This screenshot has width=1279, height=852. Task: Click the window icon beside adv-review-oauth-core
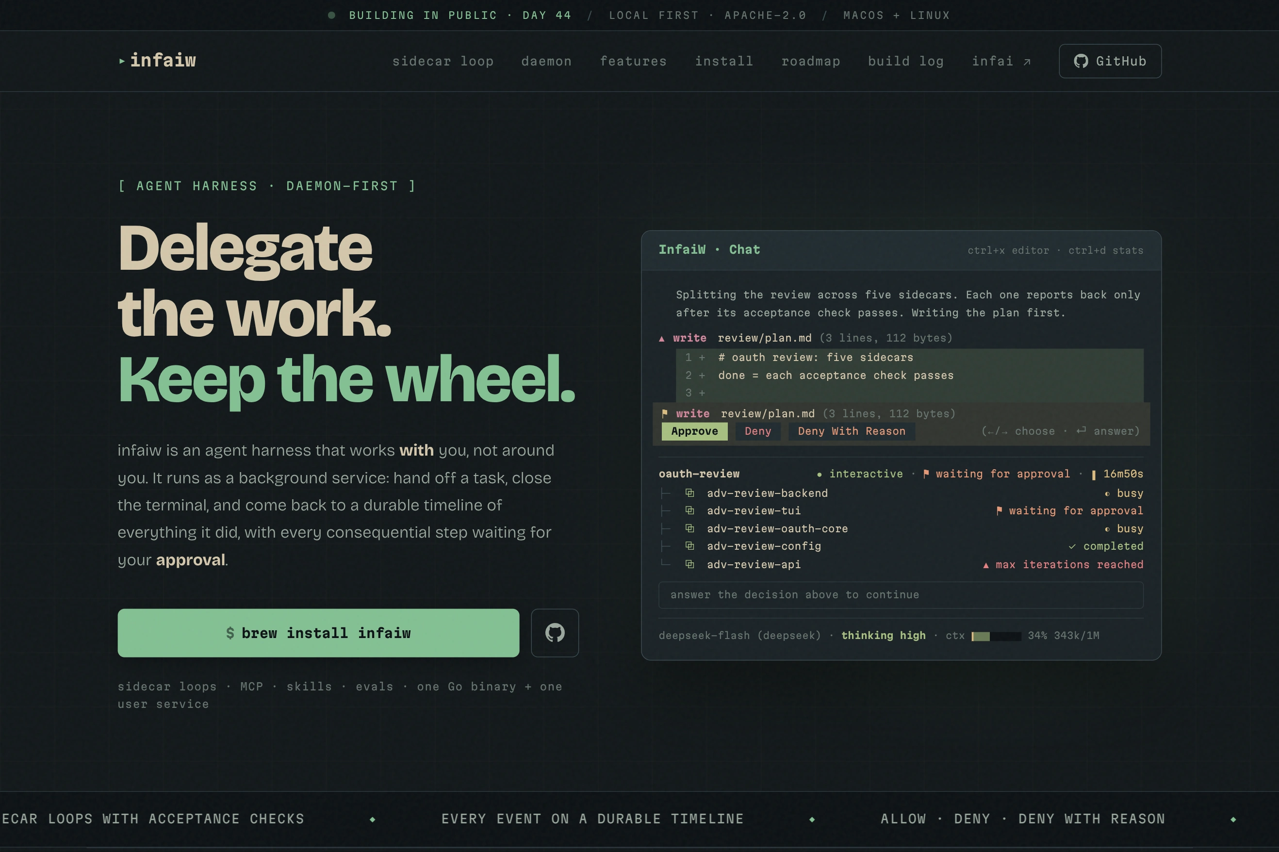(689, 529)
